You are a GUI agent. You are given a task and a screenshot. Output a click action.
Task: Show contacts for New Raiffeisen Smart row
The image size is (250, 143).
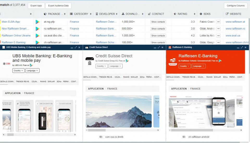coord(158,29)
